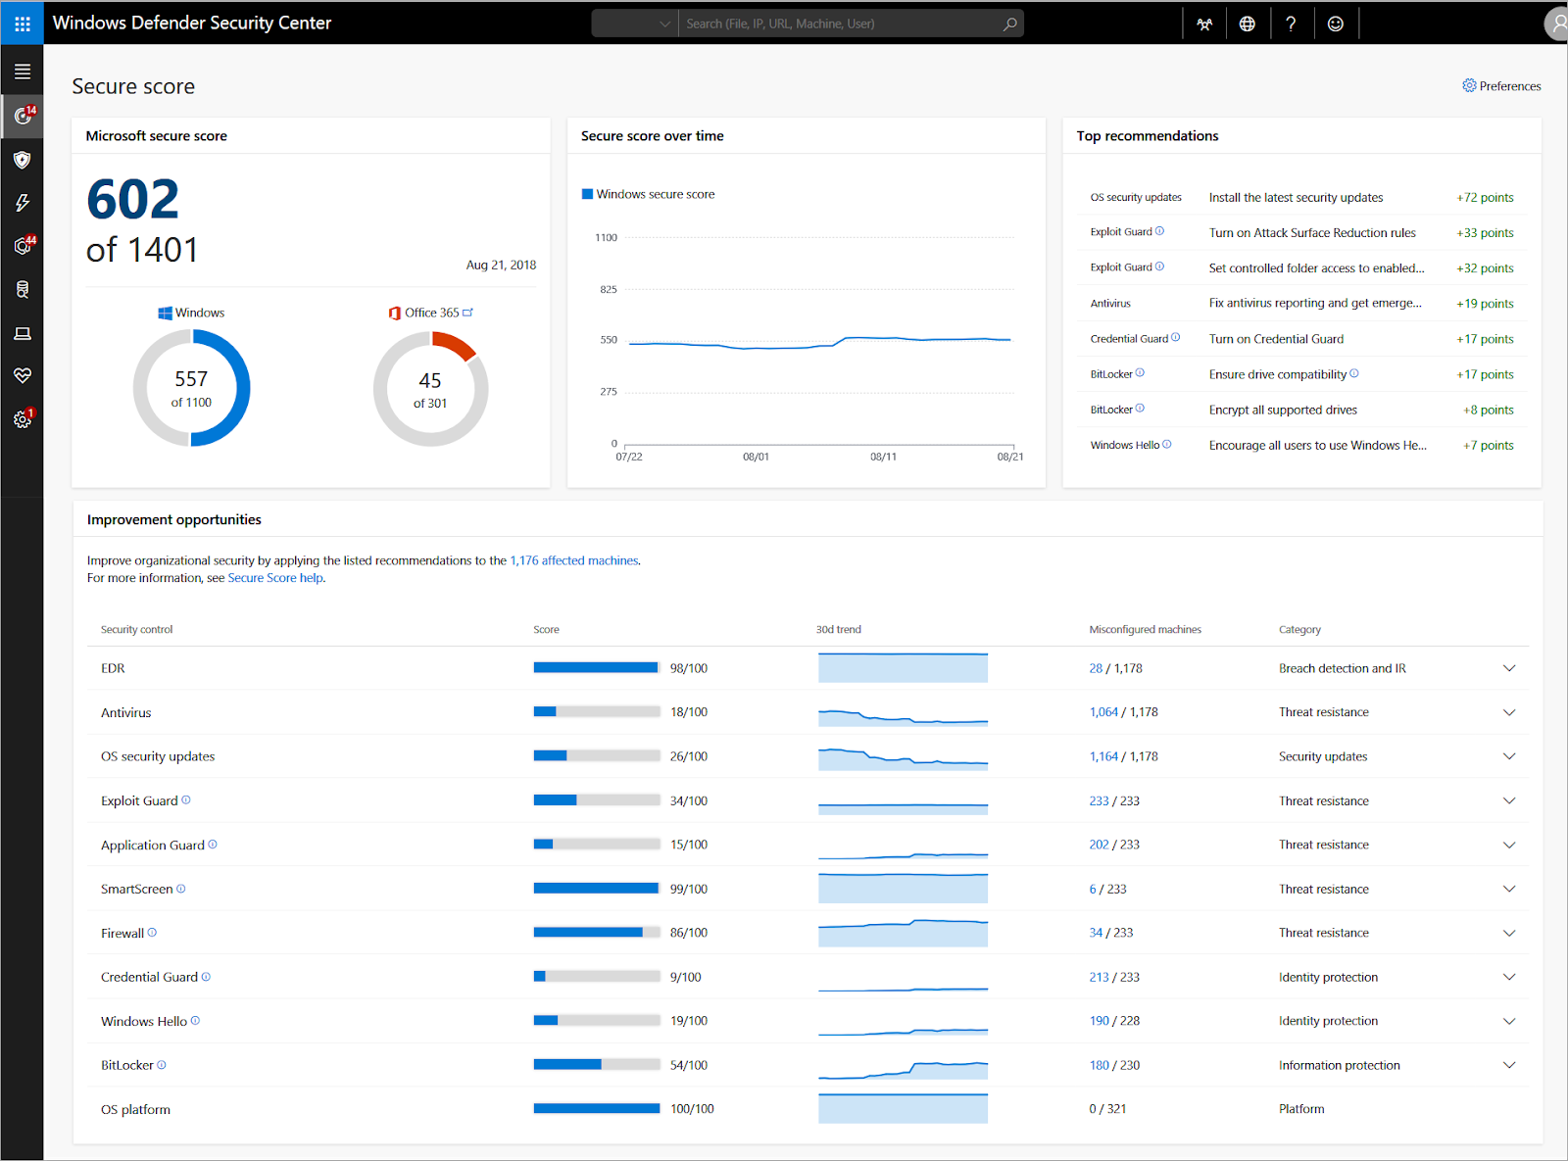Select the Security operations shield icon
Viewport: 1568px width, 1161px height.
click(x=22, y=160)
